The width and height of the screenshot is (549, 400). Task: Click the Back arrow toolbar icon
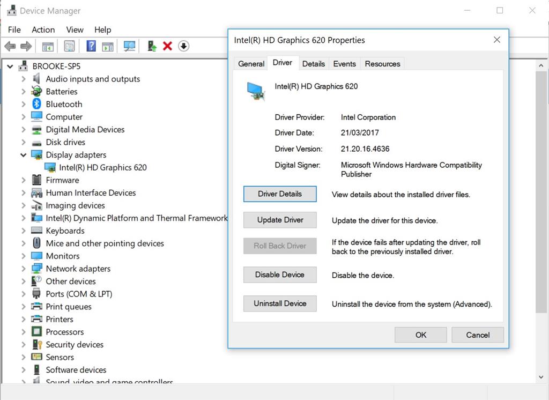pos(10,46)
